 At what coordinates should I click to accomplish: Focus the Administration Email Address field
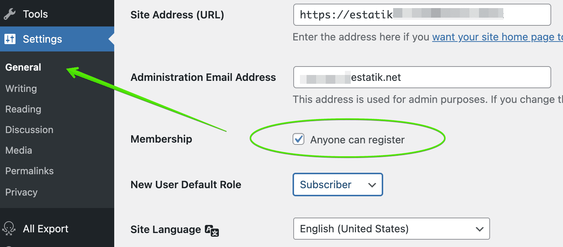422,77
